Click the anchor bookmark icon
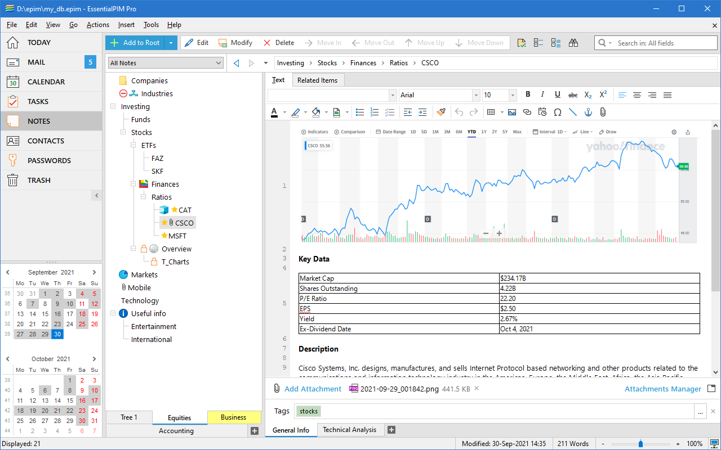721x450 pixels. point(588,112)
